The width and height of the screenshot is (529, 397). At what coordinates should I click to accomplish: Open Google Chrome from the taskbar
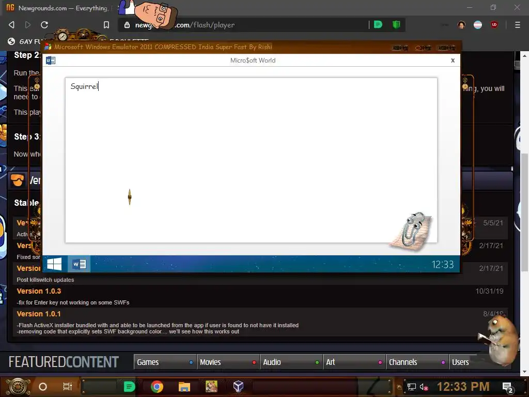point(157,387)
